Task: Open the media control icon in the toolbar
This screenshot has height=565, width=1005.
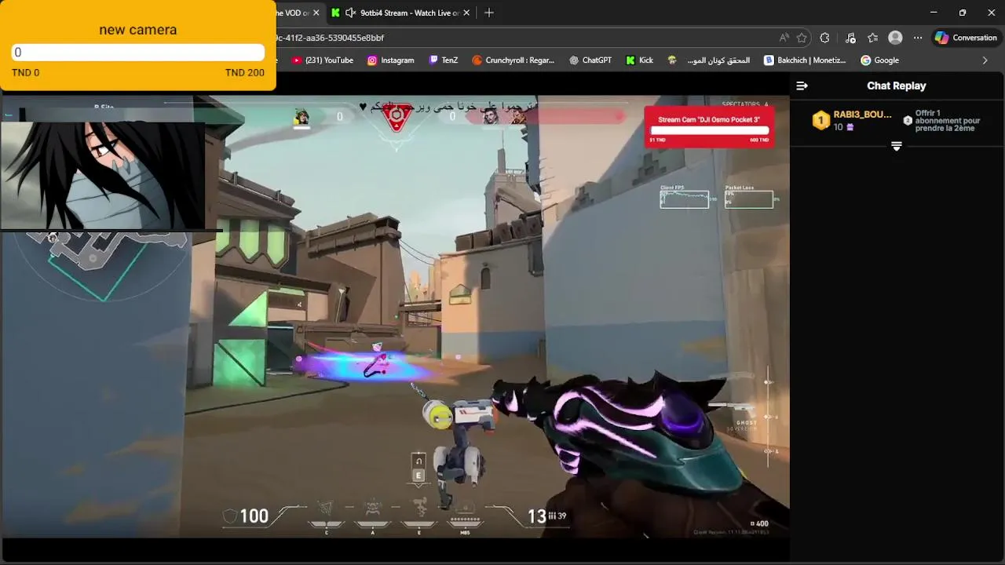Action: coord(850,38)
